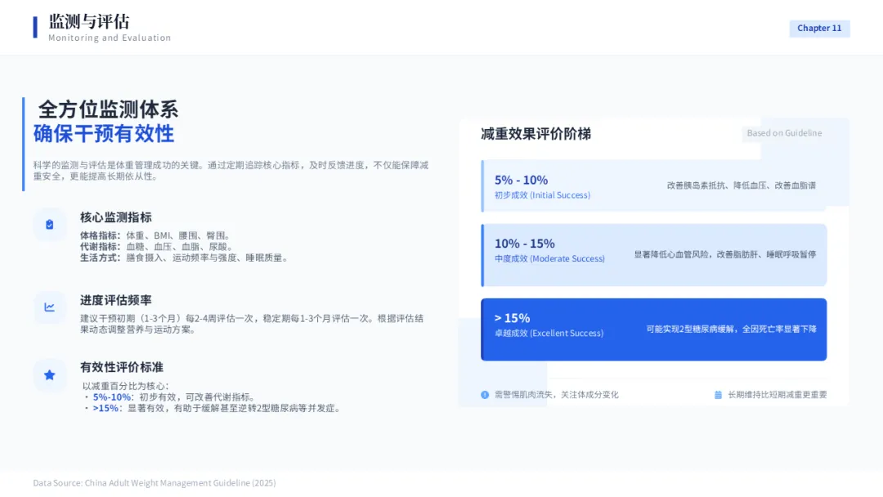
Task: Click the star icon beside 有效性评价标准
Action: point(50,375)
